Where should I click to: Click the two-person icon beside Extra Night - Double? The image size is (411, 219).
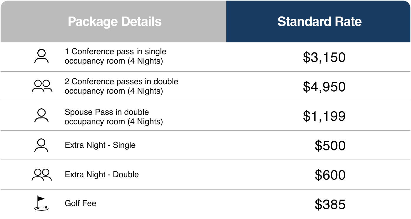click(42, 175)
